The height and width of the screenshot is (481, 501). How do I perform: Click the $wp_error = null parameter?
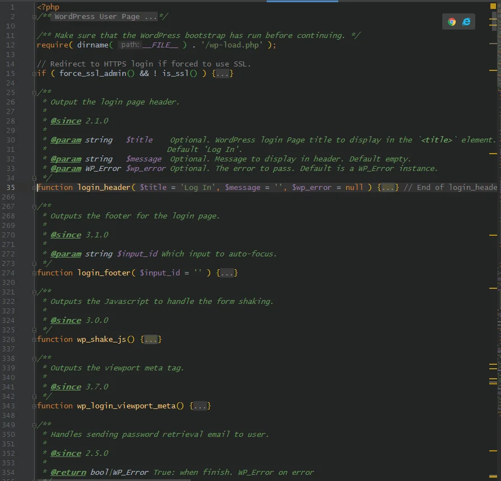(x=328, y=187)
